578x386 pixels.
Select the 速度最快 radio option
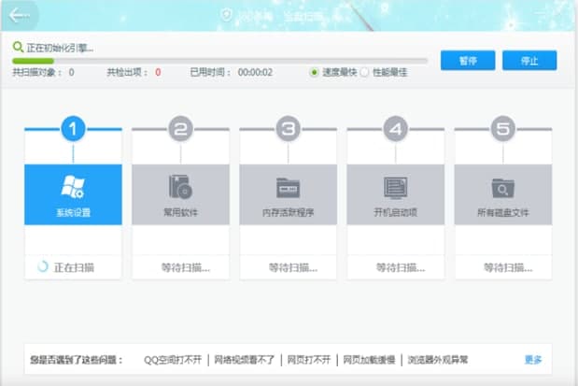[x=315, y=72]
